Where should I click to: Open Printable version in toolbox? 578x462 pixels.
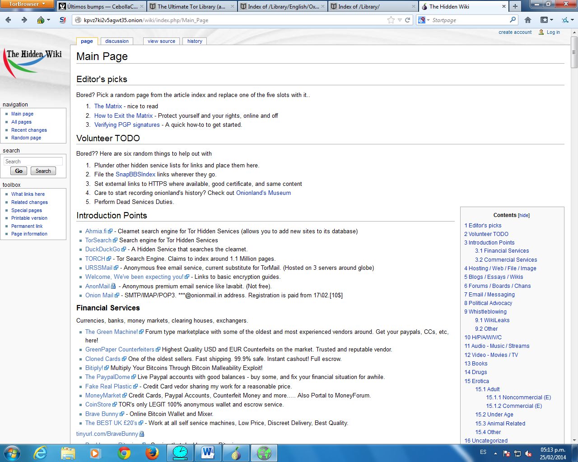coord(29,218)
